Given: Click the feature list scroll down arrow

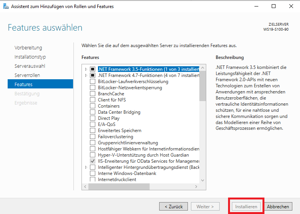Looking at the screenshot, I should 203,180.
